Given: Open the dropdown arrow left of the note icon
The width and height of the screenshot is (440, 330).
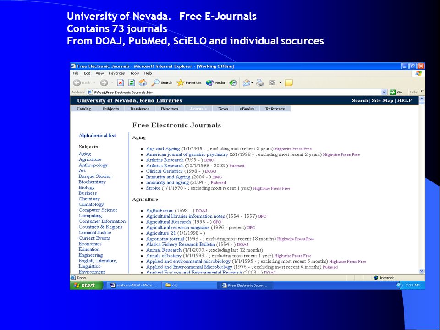Looking at the screenshot, I should point(280,83).
